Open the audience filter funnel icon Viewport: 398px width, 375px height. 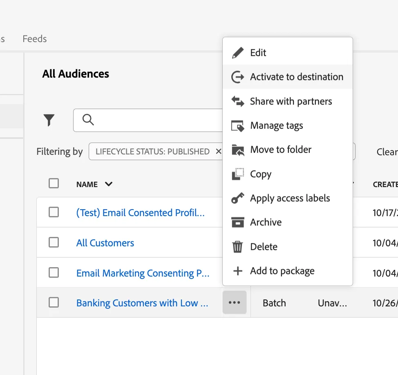(x=49, y=120)
